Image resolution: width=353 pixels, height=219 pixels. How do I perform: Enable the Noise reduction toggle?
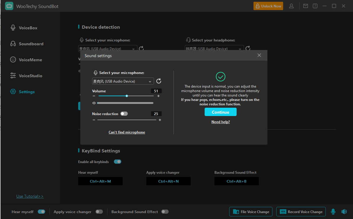coord(124,114)
